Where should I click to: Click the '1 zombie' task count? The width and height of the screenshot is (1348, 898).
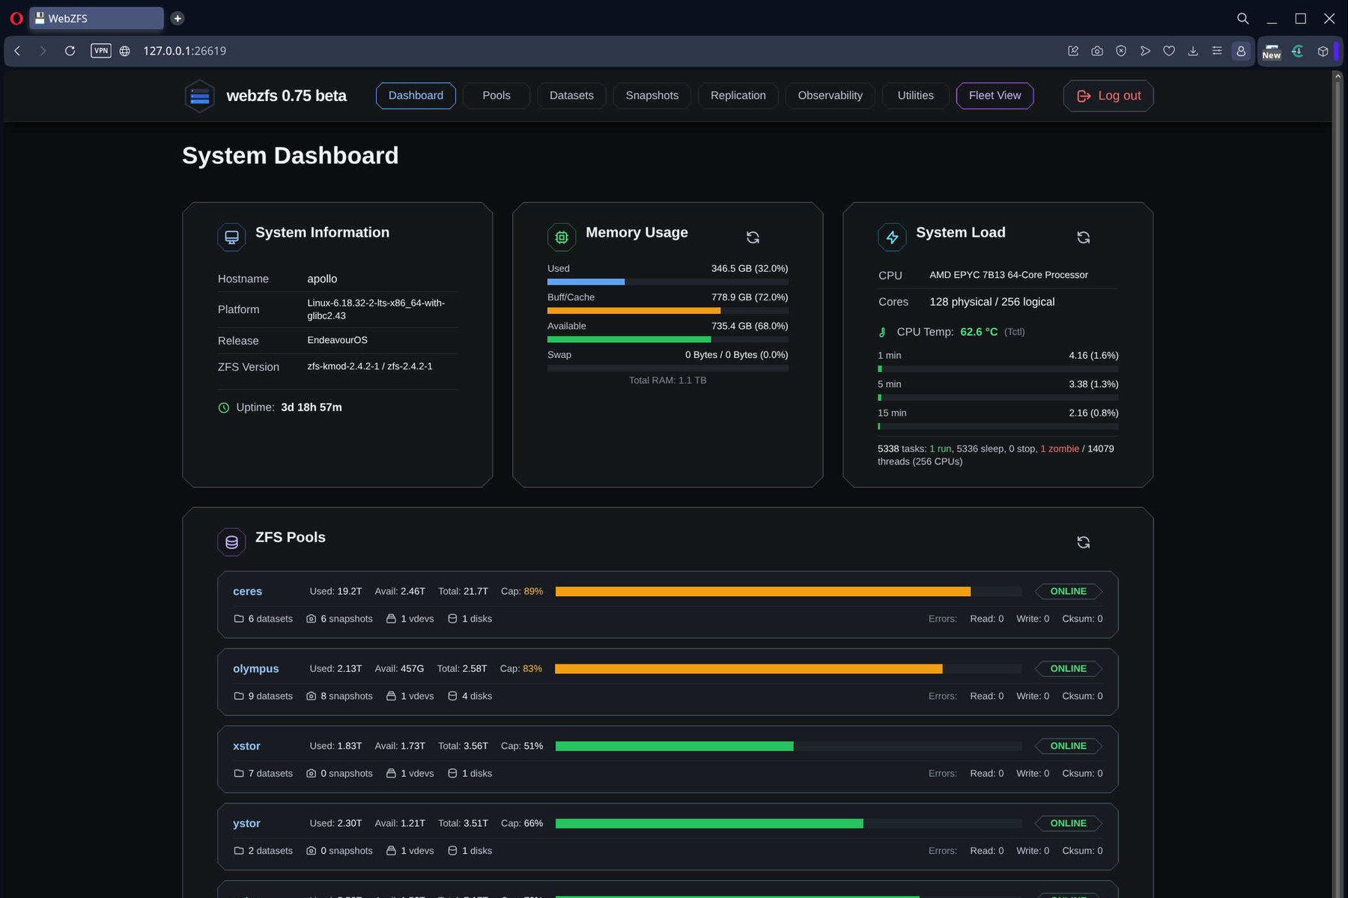1060,449
